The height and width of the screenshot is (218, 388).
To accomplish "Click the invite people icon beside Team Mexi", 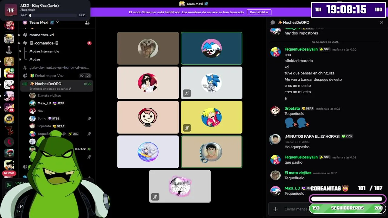I will click(87, 22).
